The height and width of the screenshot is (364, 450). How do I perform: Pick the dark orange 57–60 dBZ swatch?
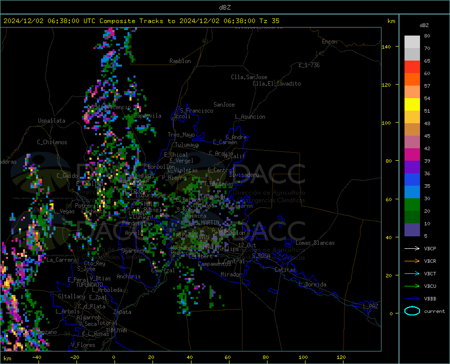(412, 80)
